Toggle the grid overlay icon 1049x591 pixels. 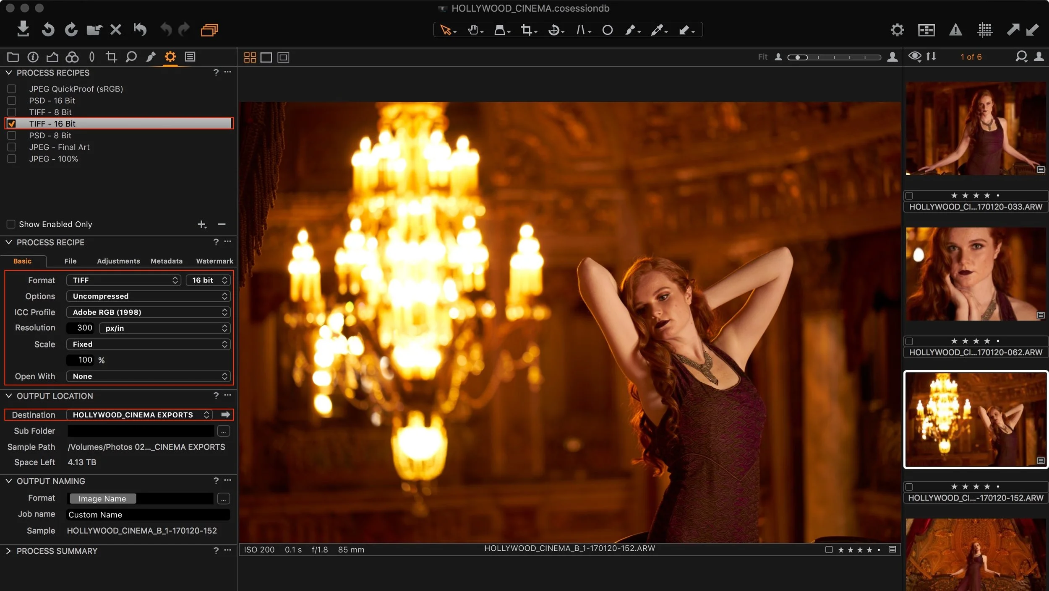(x=984, y=30)
